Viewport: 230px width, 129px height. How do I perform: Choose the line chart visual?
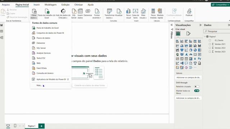click(x=177, y=46)
